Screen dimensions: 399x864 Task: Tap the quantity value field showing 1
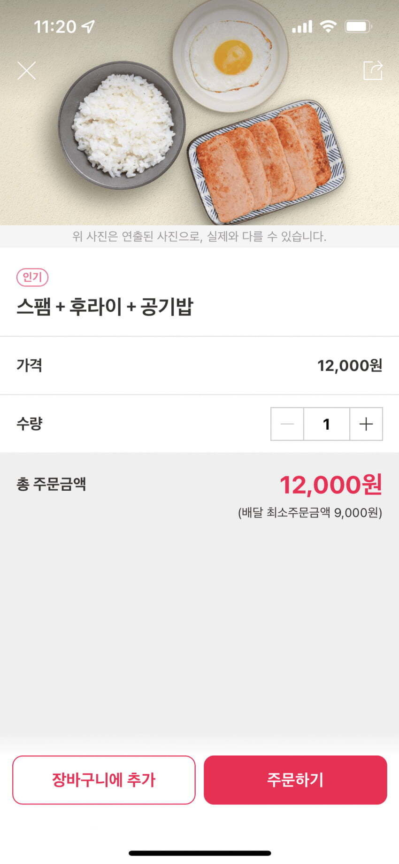[x=327, y=424]
